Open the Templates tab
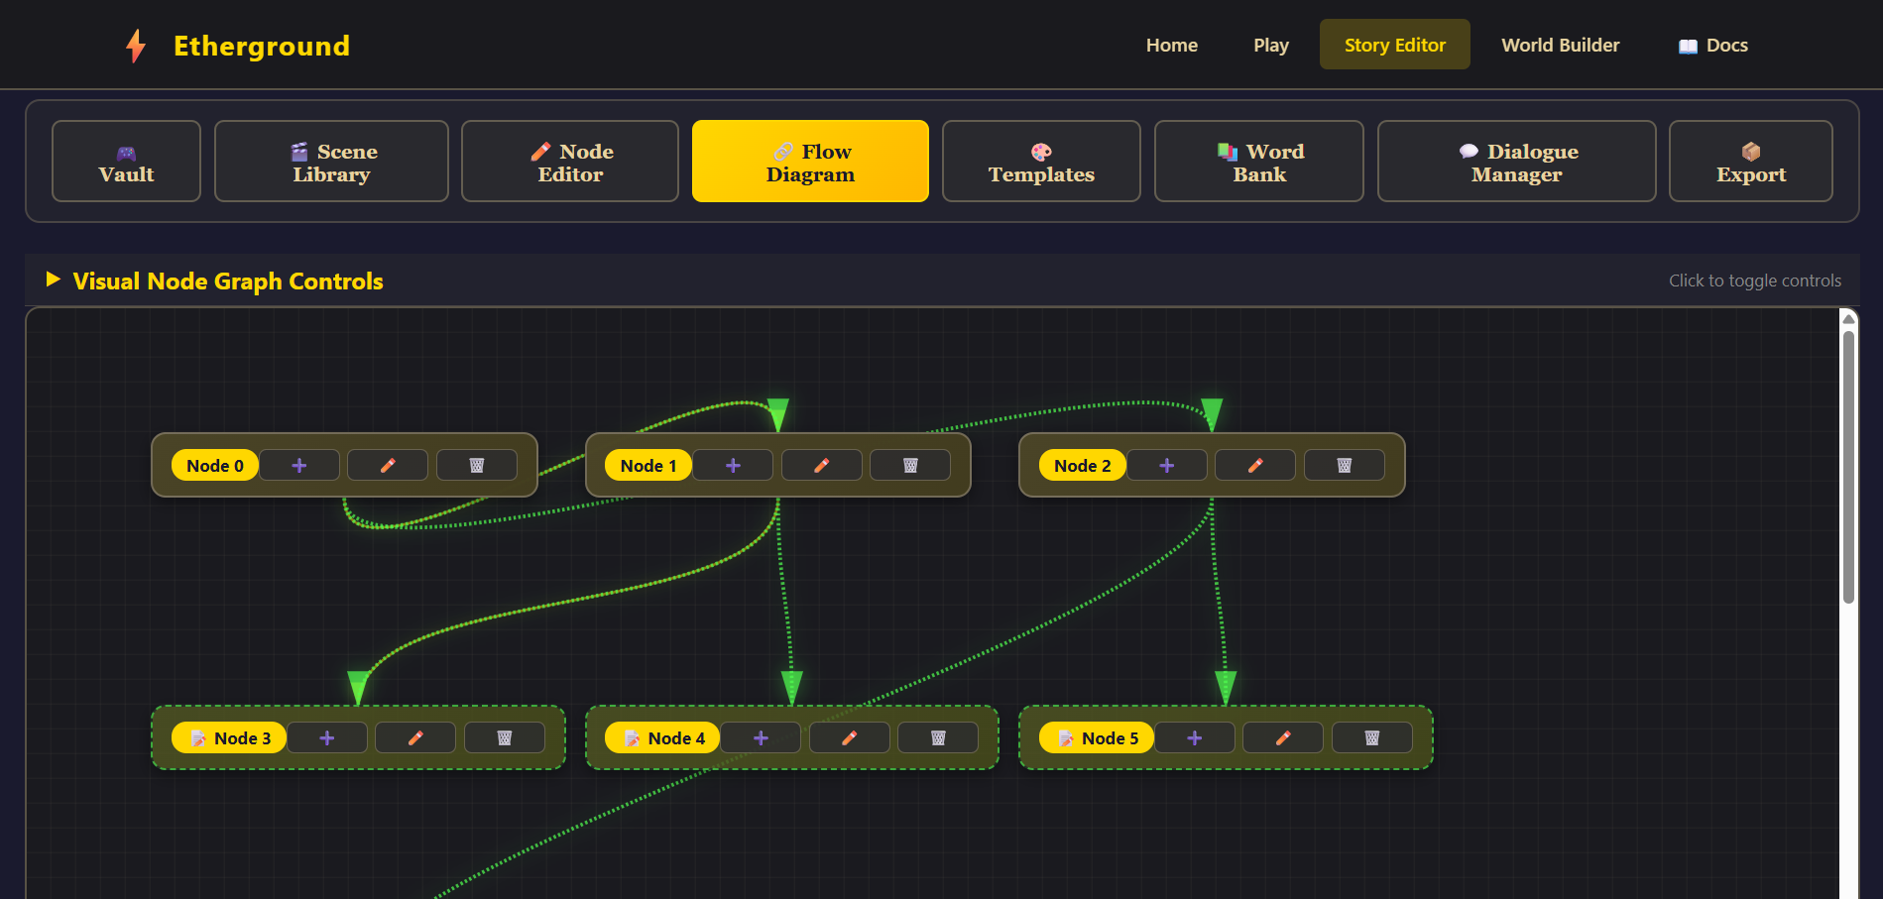The image size is (1883, 899). (x=1040, y=162)
